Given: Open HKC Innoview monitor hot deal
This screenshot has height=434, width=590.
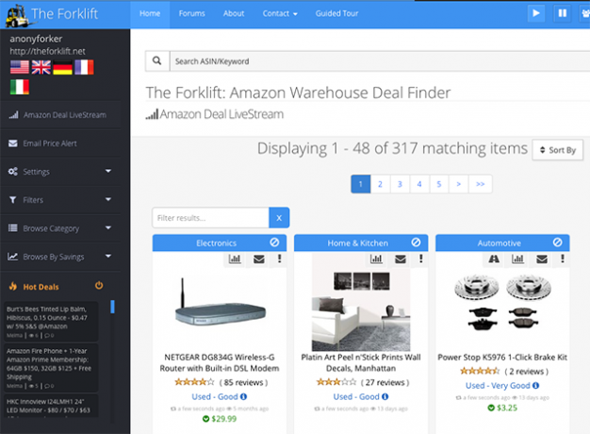Looking at the screenshot, I should click(x=51, y=406).
